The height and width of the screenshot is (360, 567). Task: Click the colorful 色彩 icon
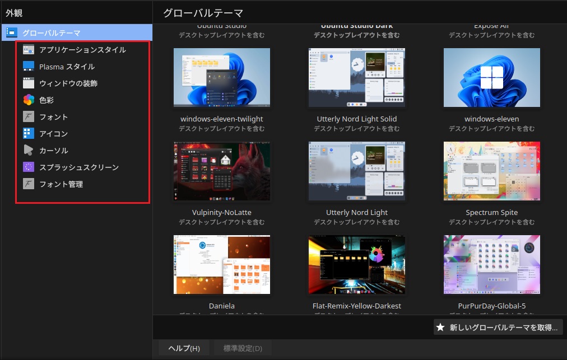(x=29, y=100)
